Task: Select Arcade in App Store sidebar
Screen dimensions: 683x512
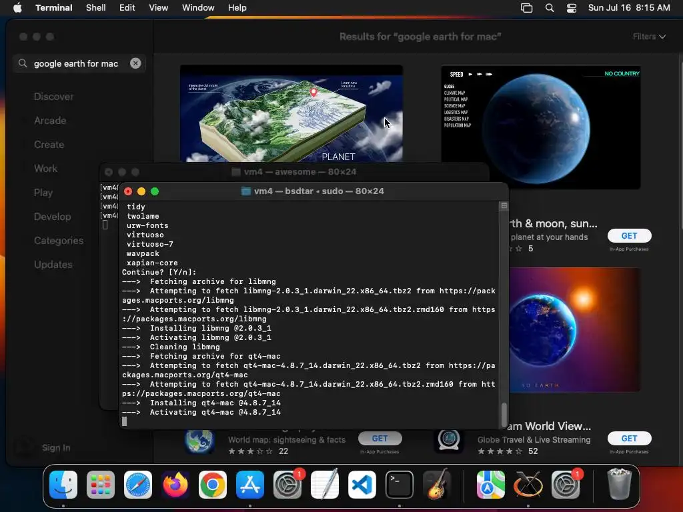Action: [50, 121]
